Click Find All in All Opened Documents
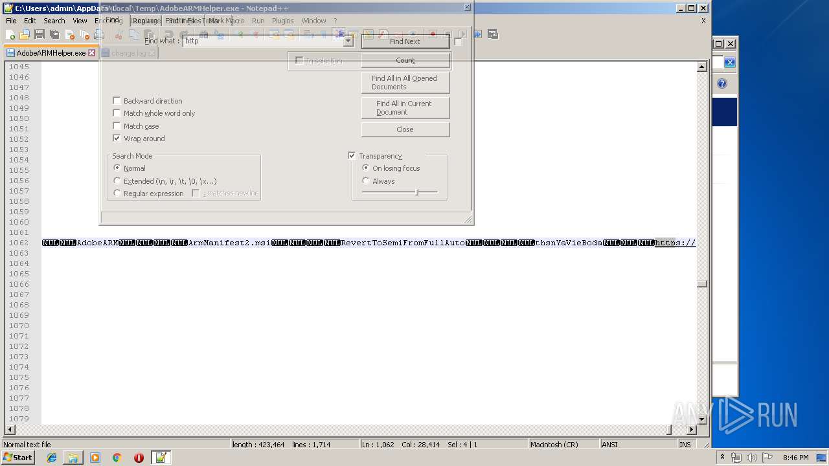The image size is (829, 466). [x=405, y=82]
